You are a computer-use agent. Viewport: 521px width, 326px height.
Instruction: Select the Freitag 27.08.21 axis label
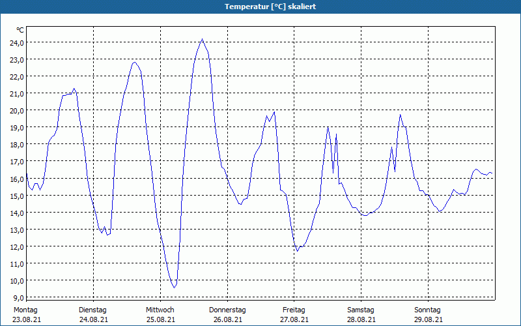coord(294,315)
